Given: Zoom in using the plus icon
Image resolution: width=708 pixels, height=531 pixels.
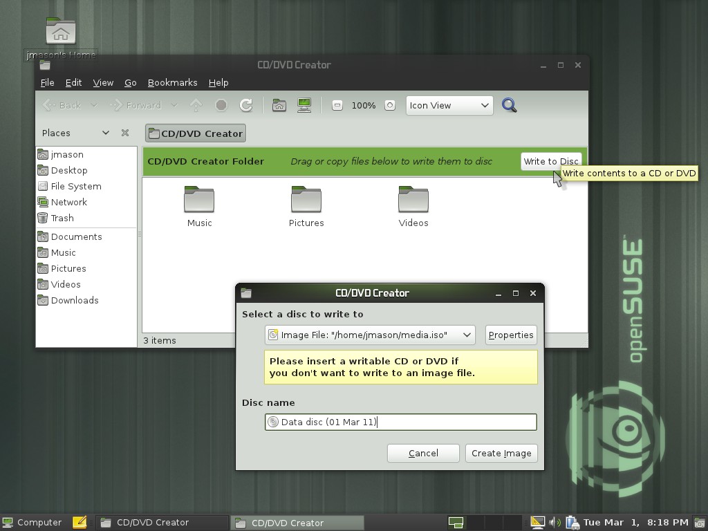Looking at the screenshot, I should pyautogui.click(x=389, y=105).
